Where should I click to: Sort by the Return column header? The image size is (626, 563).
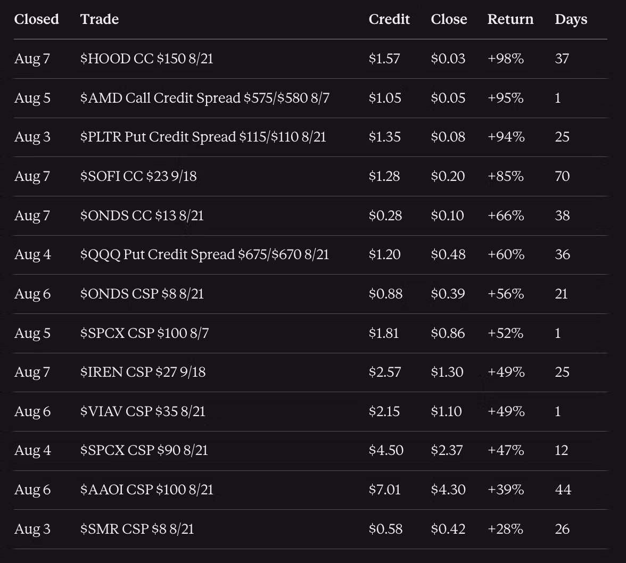pyautogui.click(x=510, y=19)
